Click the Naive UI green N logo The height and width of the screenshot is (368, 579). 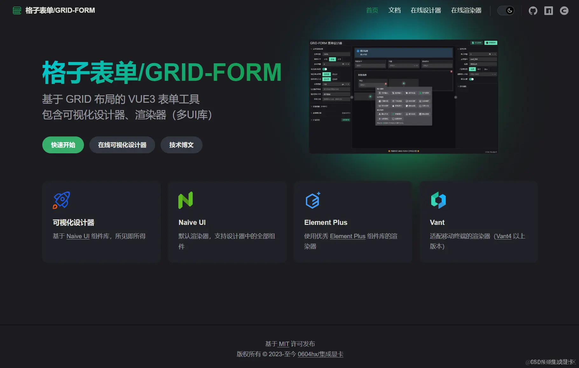tap(186, 200)
